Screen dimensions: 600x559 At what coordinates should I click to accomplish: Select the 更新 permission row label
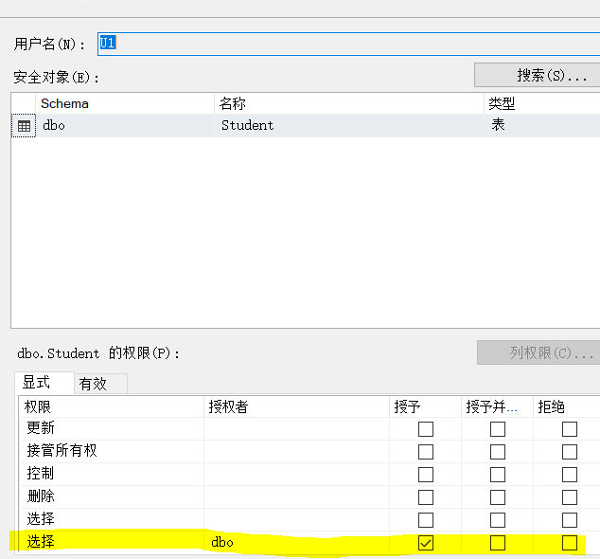click(x=41, y=428)
